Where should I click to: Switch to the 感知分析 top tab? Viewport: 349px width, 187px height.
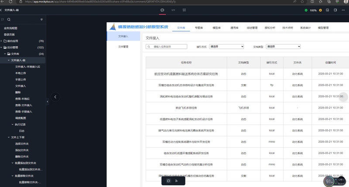click(270, 28)
